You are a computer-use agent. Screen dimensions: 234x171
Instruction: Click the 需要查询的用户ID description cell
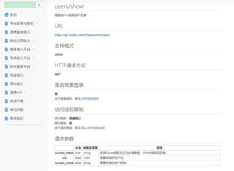pyautogui.click(x=159, y=158)
